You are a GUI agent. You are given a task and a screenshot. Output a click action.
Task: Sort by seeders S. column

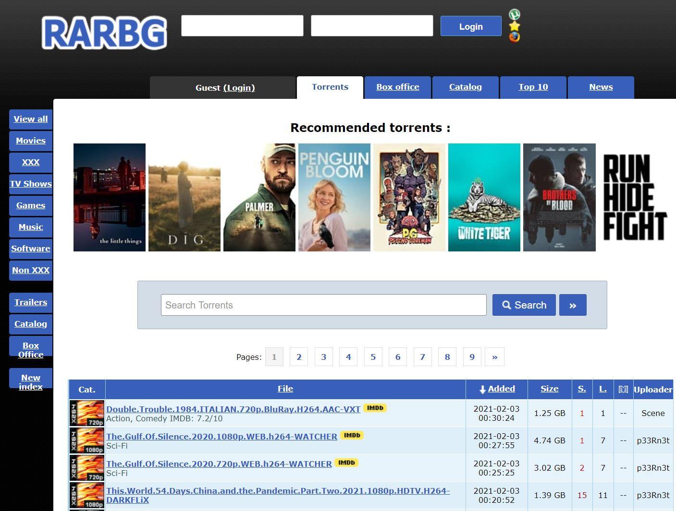click(x=582, y=389)
